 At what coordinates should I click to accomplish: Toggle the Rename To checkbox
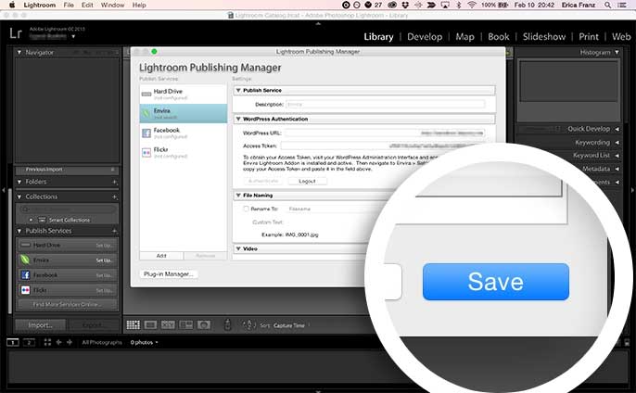pyautogui.click(x=246, y=209)
